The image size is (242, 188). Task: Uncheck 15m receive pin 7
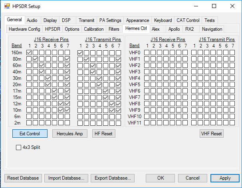(x=67, y=97)
